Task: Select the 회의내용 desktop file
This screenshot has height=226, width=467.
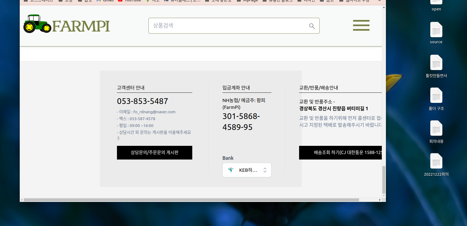Action: 436,132
